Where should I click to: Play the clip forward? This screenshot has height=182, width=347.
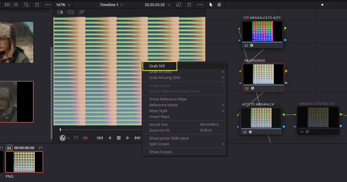click(128, 138)
